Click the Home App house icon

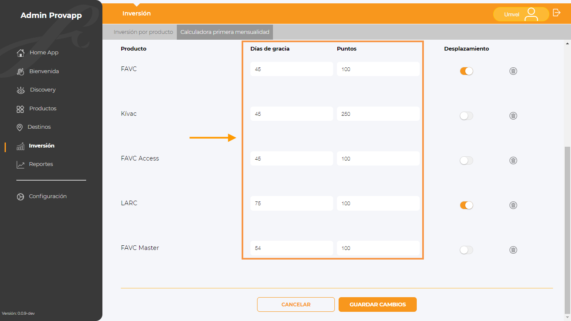(x=20, y=53)
